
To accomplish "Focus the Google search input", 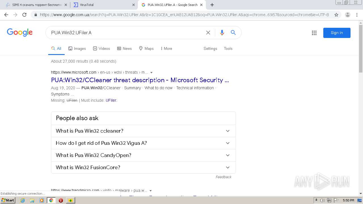I will coord(126,33).
